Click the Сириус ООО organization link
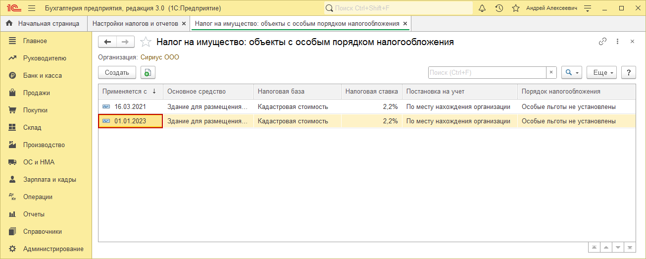 coord(160,57)
